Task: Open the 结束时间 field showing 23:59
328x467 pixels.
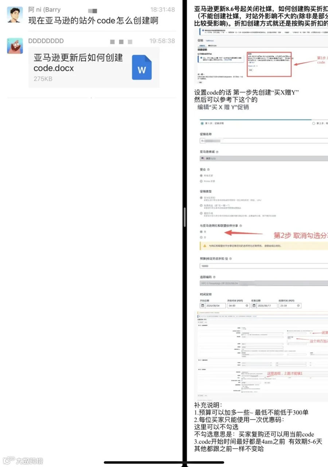Action: point(290,306)
